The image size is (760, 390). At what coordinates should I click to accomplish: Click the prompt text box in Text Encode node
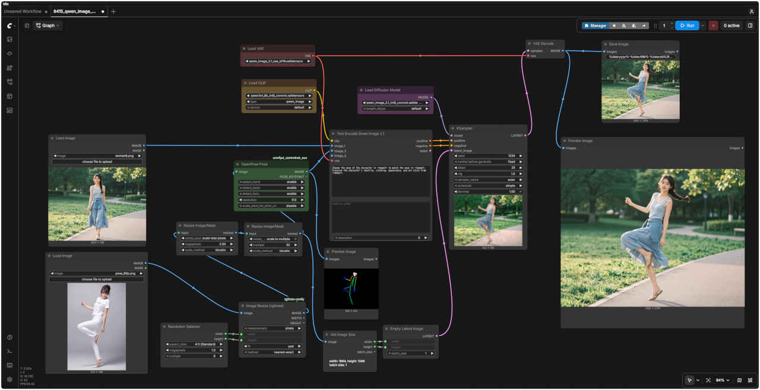pos(381,181)
